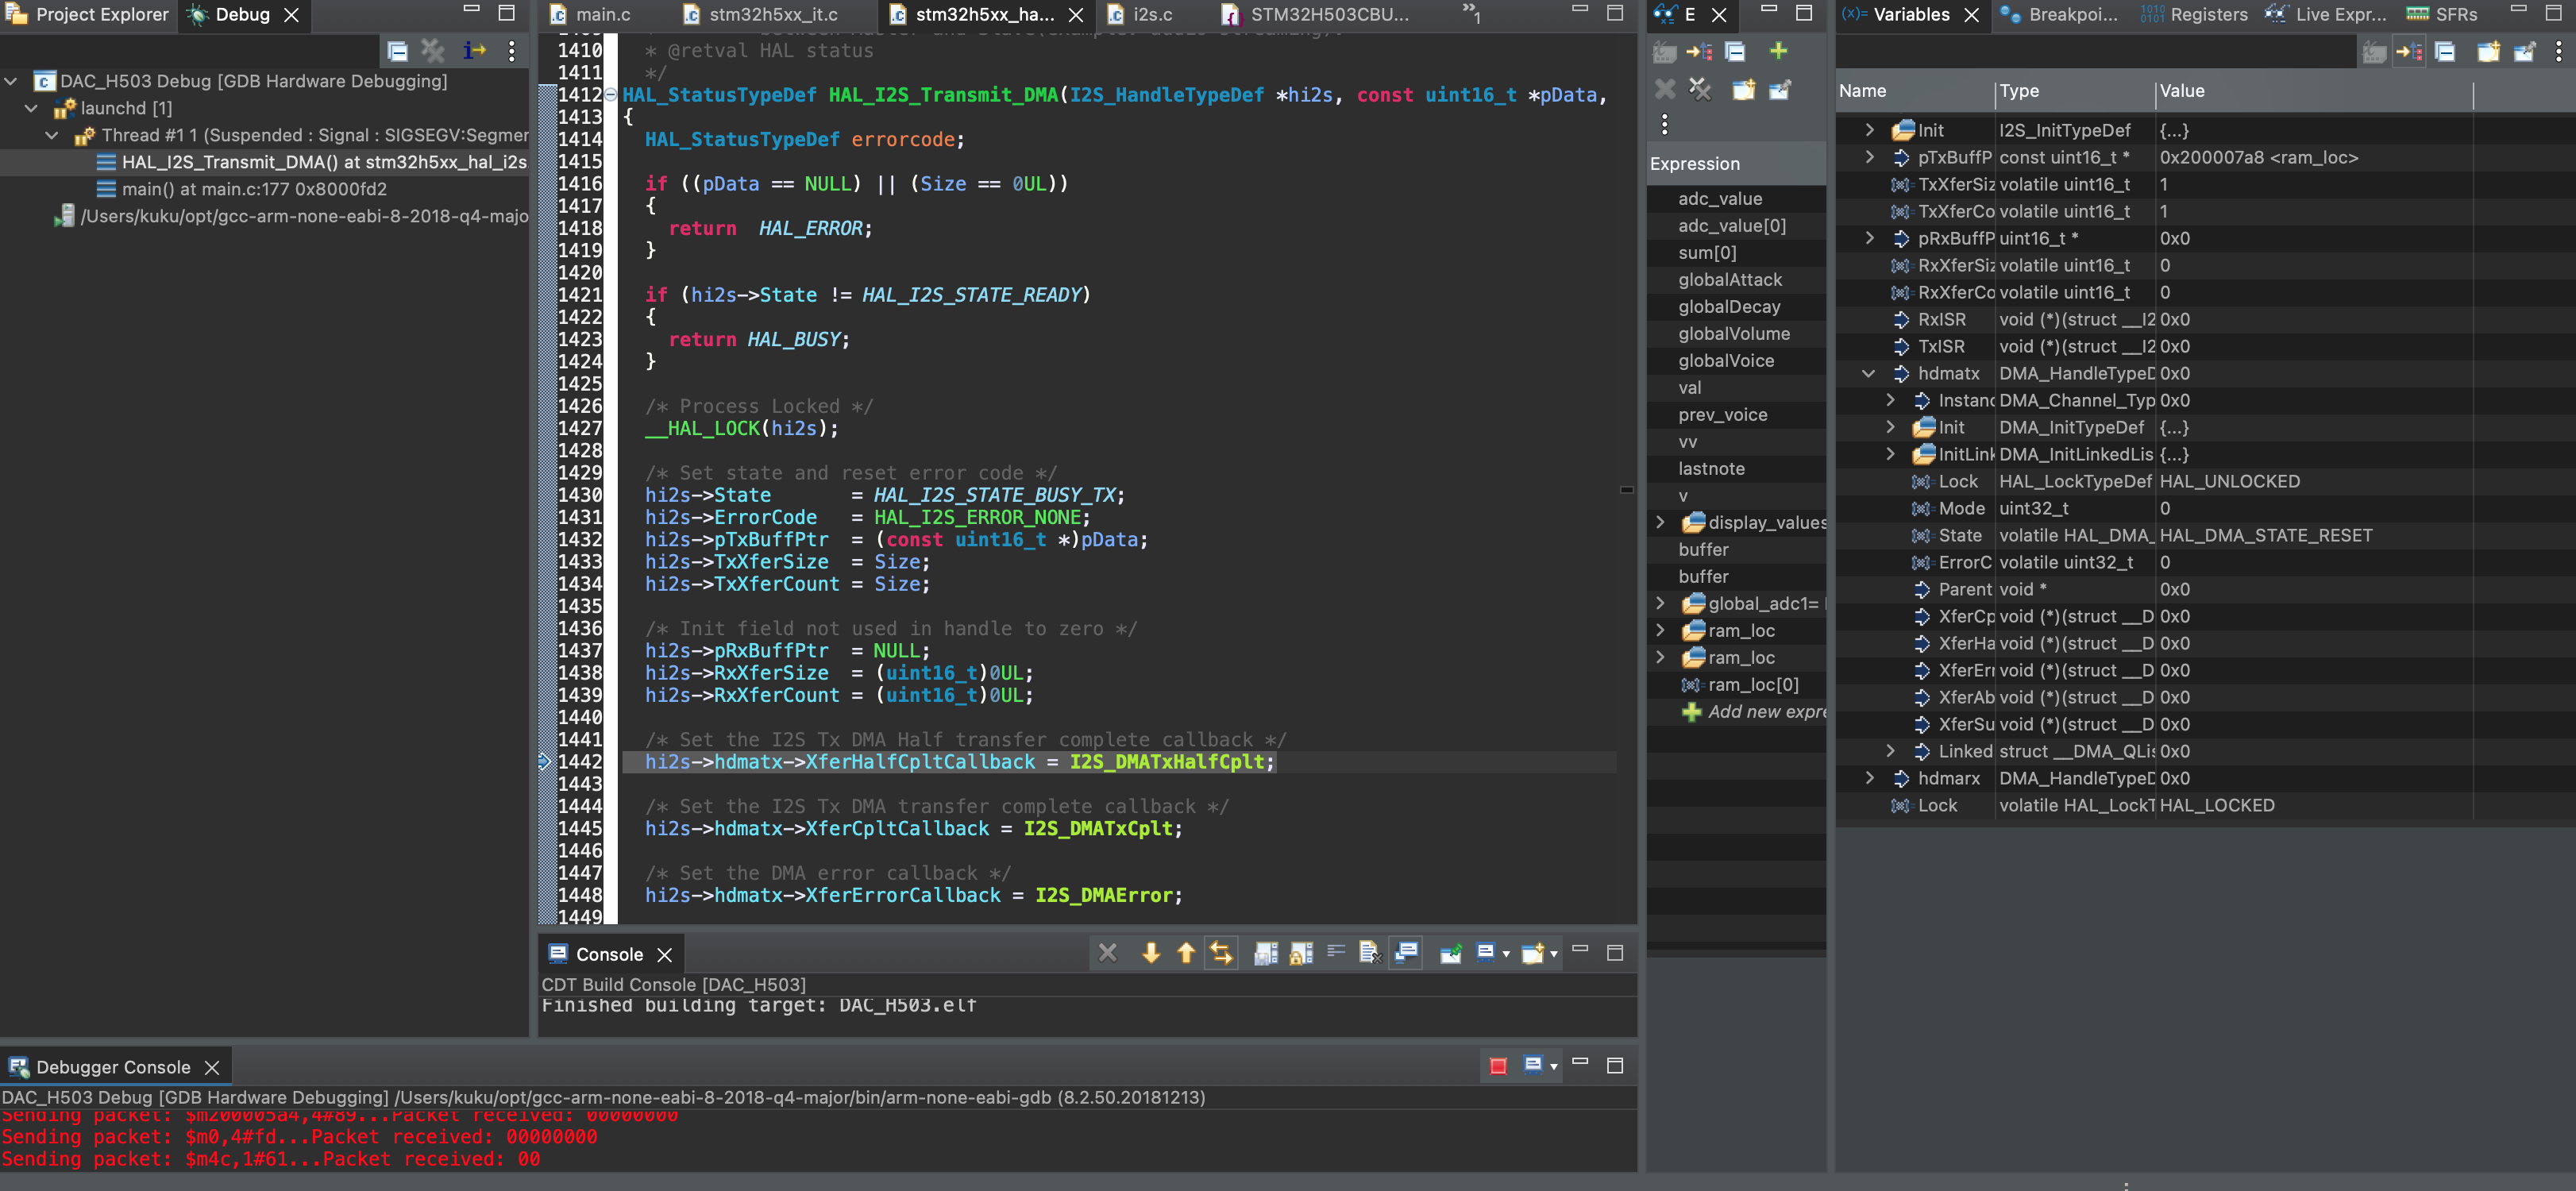Screen dimensions: 2576x1191
Task: Click green plus add expression icon
Action: (x=1778, y=51)
